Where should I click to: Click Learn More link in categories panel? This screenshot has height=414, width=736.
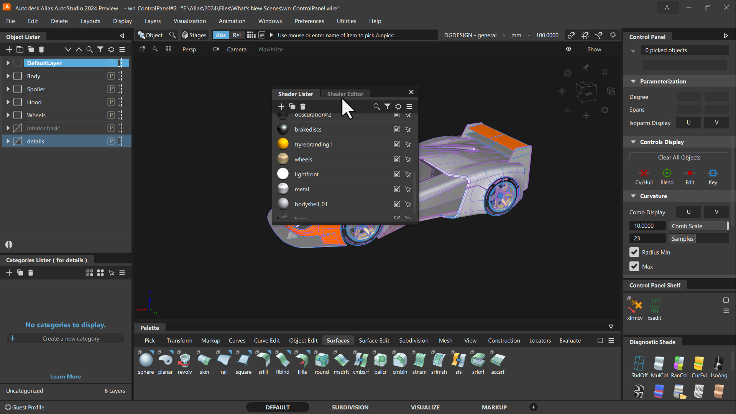[x=65, y=376]
